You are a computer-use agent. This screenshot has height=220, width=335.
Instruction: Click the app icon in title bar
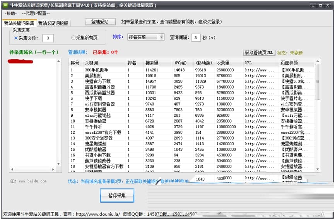pos(5,5)
